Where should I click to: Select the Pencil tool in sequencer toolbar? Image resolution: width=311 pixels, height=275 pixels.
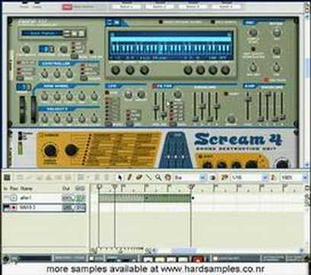pos(130,177)
